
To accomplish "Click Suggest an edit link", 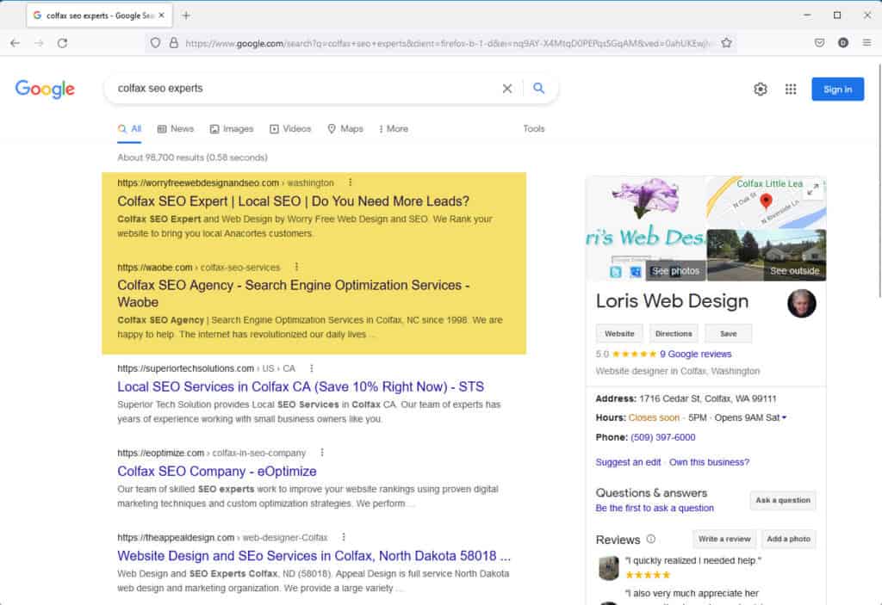I will click(x=628, y=462).
